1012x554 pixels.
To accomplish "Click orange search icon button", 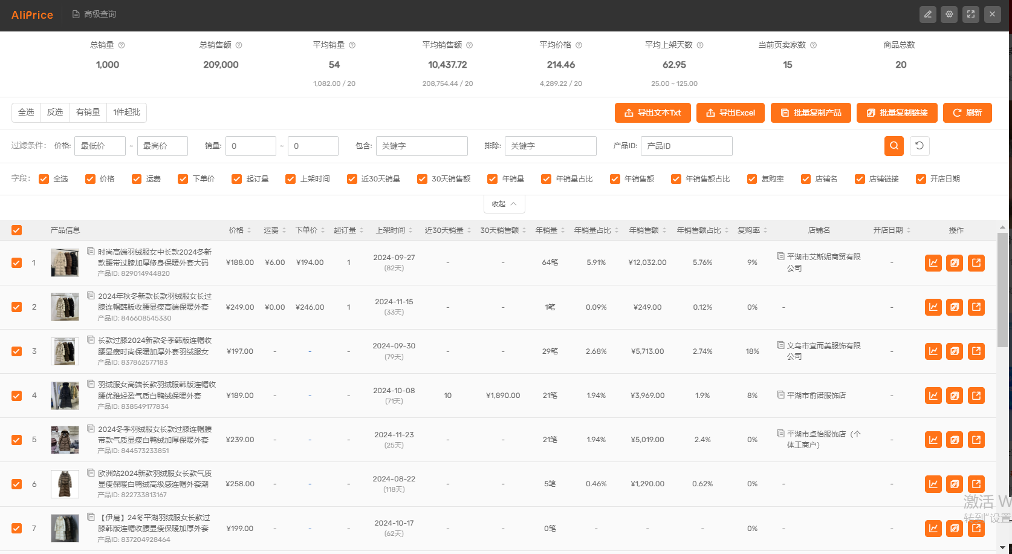I will click(894, 146).
